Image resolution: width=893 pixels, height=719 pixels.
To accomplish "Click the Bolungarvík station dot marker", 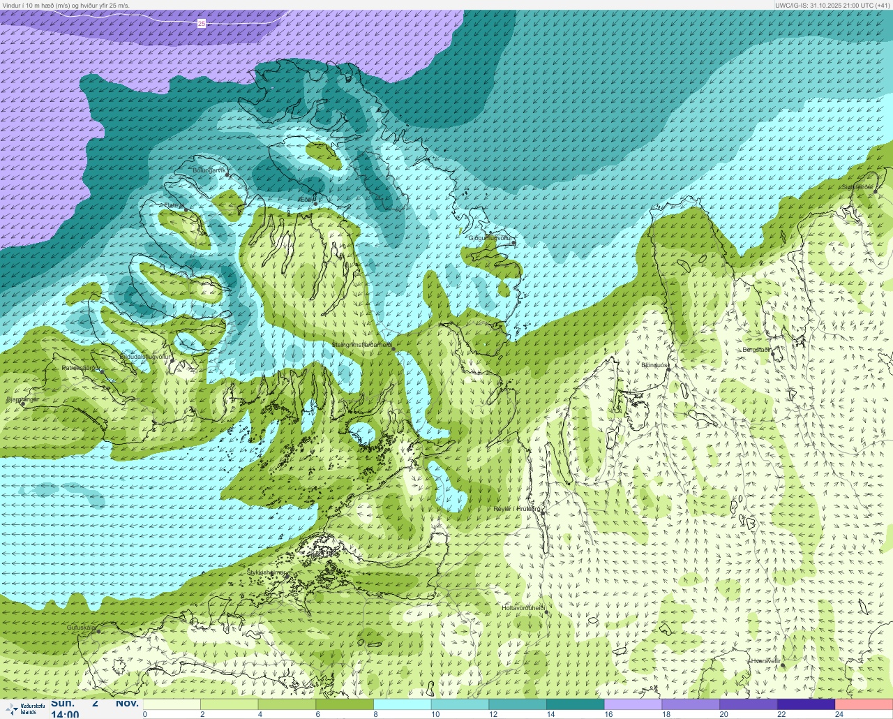I will tap(228, 175).
